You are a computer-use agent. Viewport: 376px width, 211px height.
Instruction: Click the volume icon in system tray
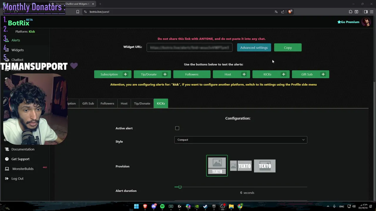354,206
